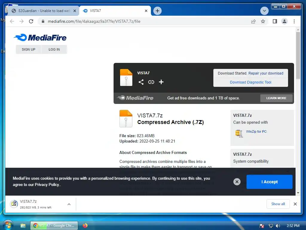Close the downloads bar
The width and height of the screenshot is (306, 230).
tap(295, 204)
